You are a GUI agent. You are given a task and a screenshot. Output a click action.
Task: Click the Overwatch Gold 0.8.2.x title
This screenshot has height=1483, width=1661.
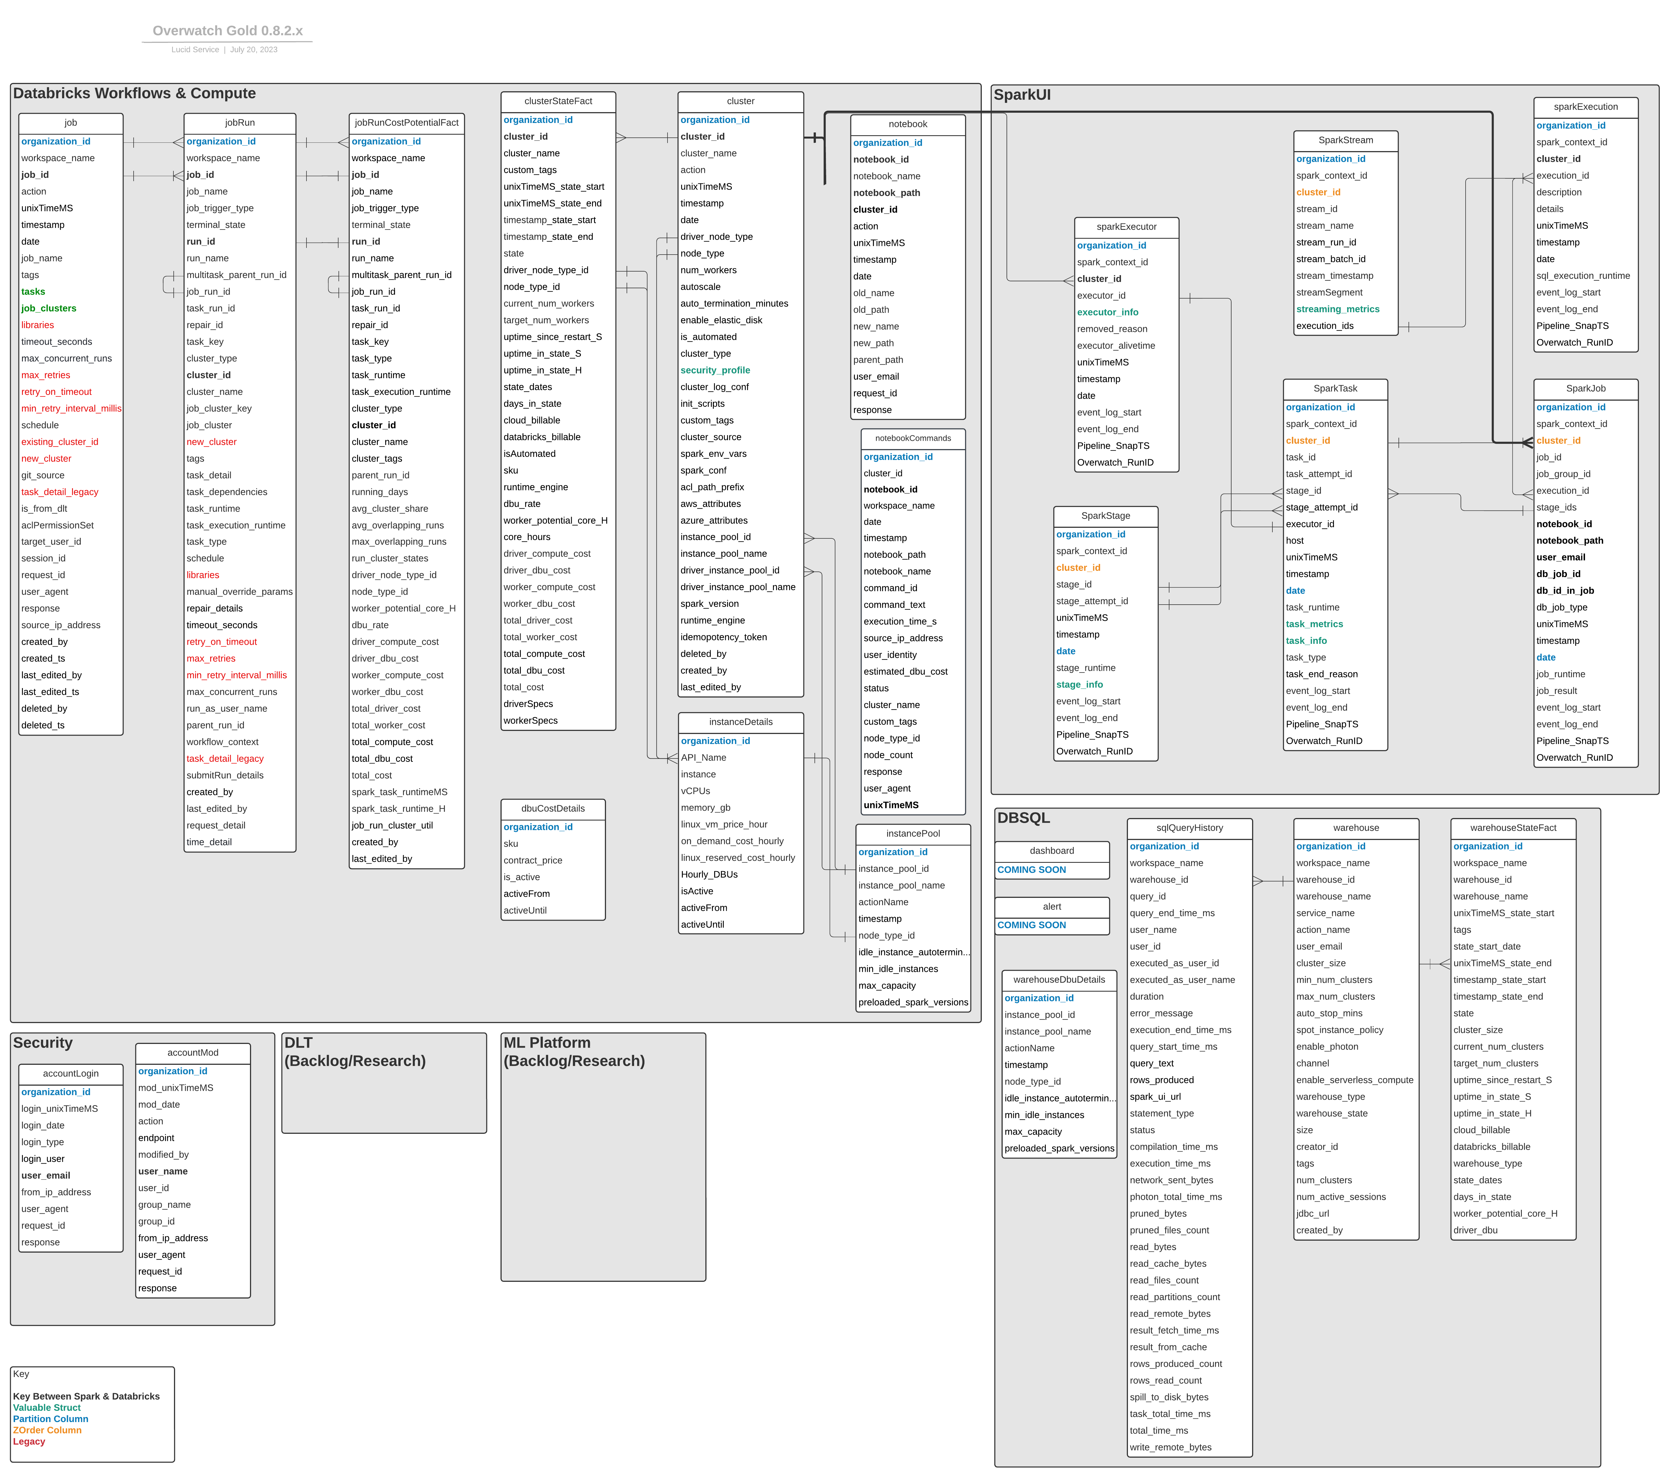[x=227, y=31]
